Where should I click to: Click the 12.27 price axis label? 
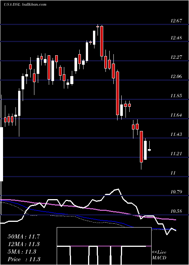176,57
